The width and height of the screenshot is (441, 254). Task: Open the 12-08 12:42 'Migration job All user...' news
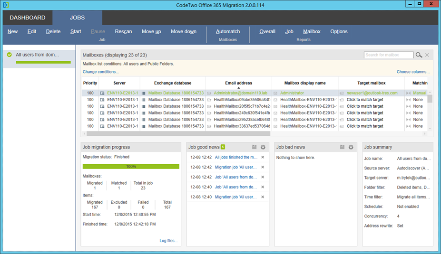[x=236, y=167]
